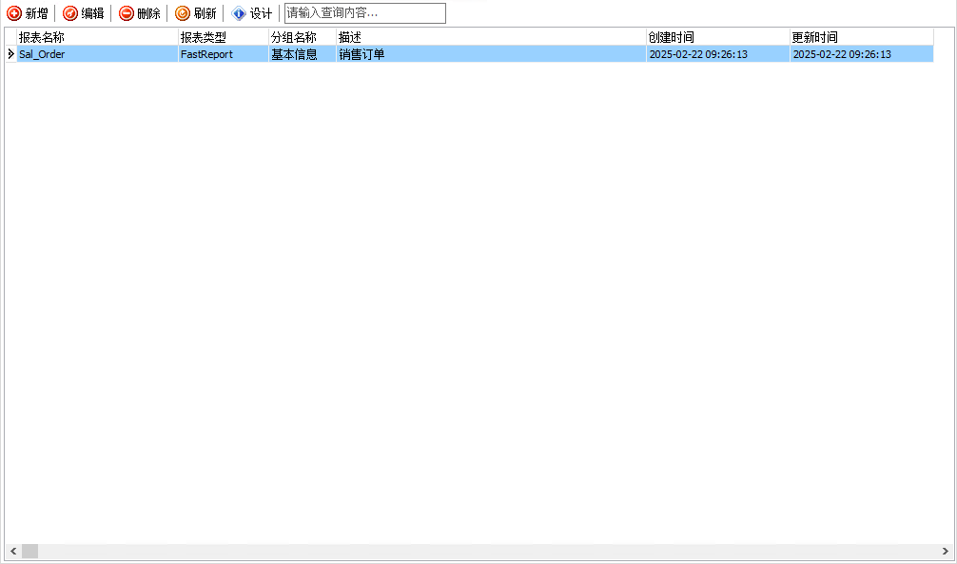Sort by the 创建时间 column header

[718, 37]
